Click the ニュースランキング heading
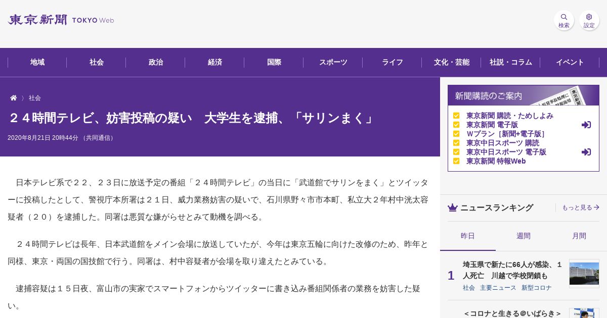This screenshot has height=318, width=607. [x=497, y=207]
